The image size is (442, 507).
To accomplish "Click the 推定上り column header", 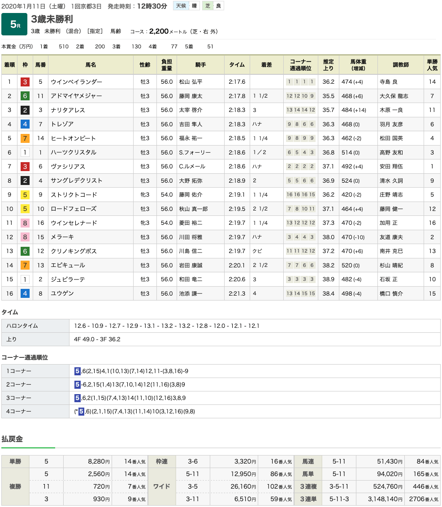I will [328, 65].
